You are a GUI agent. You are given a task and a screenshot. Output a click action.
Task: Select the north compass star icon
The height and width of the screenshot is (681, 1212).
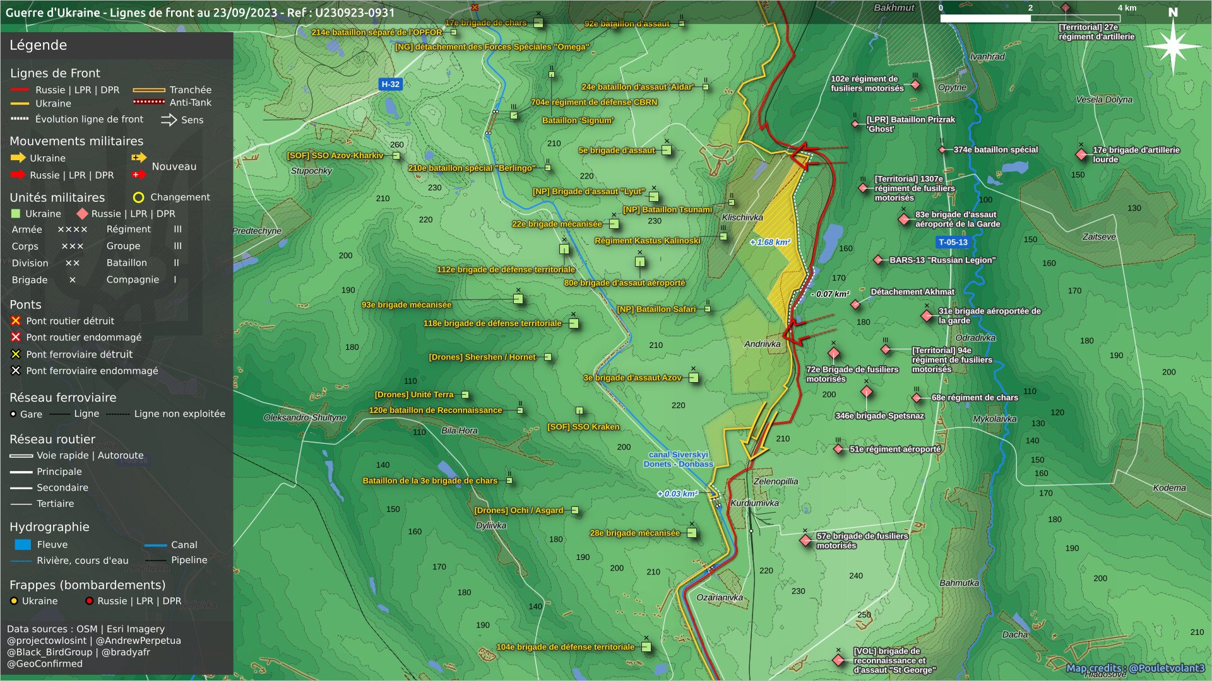(x=1173, y=45)
